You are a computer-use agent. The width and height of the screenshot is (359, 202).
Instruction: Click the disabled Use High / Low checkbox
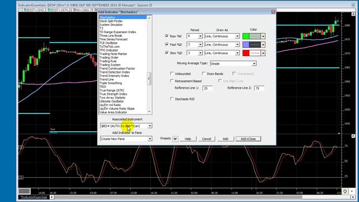pos(220,81)
